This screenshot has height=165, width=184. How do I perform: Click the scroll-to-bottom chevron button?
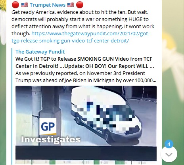169,154
